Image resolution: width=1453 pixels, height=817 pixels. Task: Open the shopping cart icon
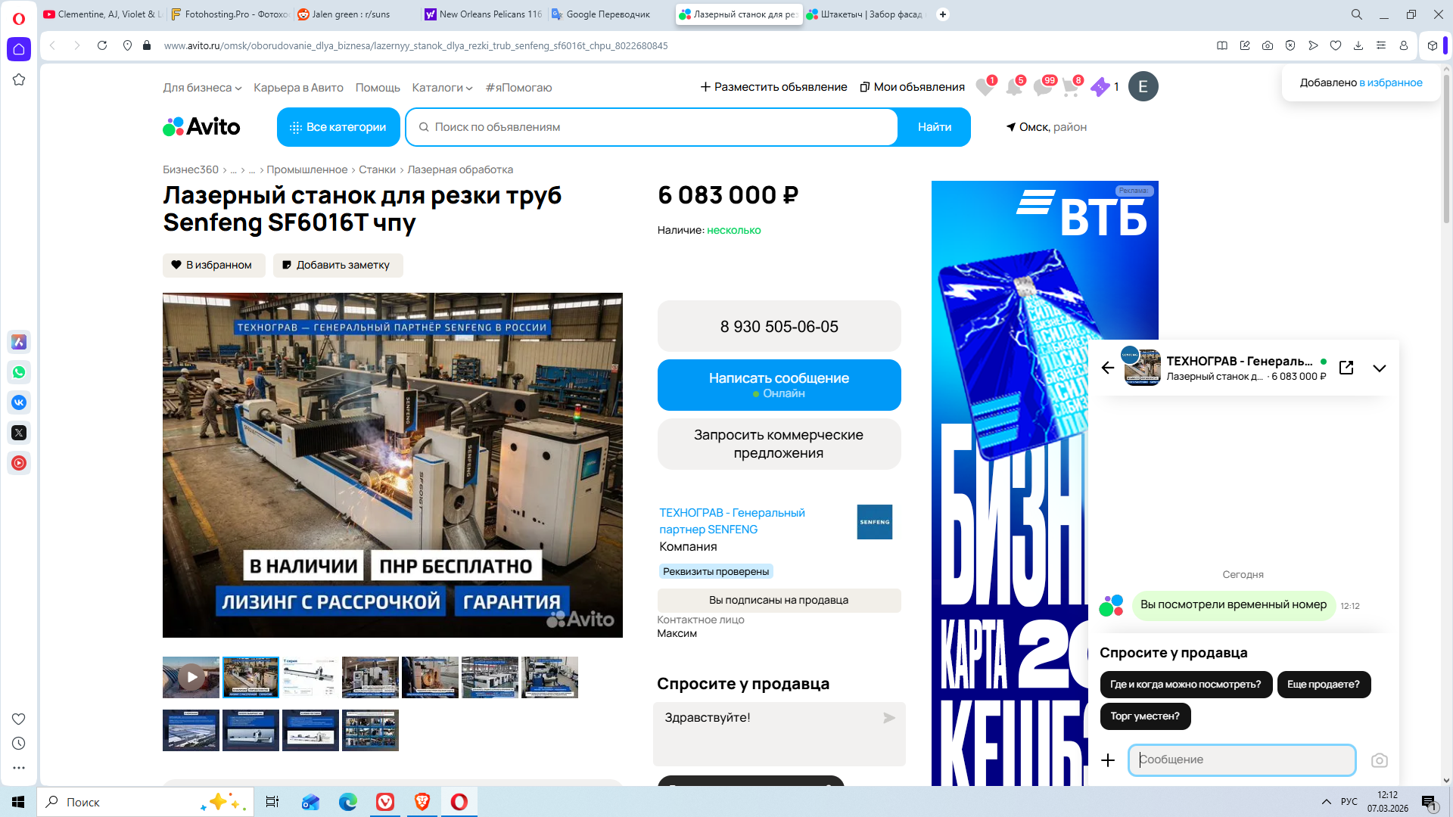coord(1069,88)
